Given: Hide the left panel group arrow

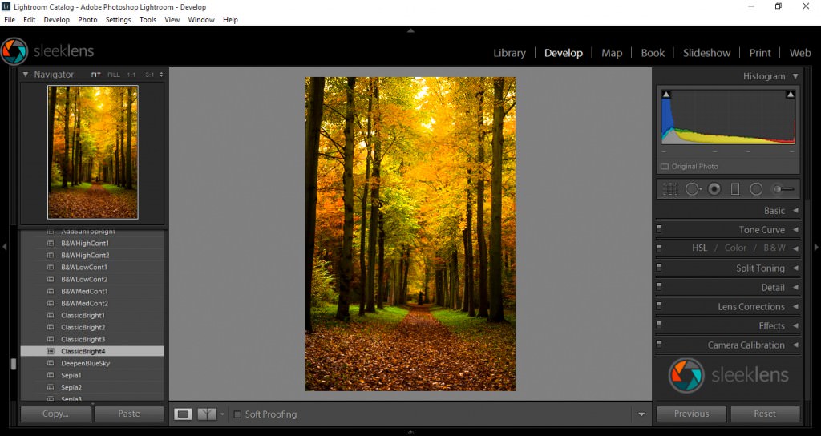Looking at the screenshot, I should [4, 247].
